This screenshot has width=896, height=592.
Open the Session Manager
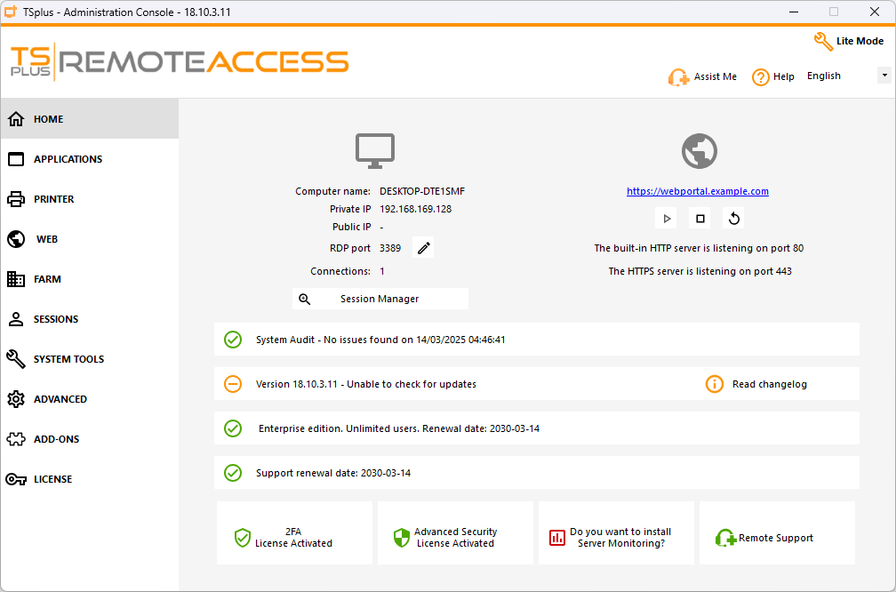(x=380, y=299)
